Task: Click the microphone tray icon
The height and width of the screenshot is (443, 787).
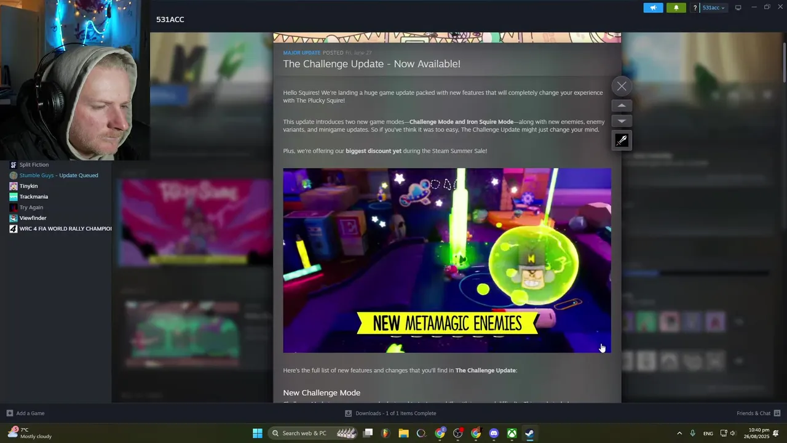Action: pyautogui.click(x=693, y=433)
